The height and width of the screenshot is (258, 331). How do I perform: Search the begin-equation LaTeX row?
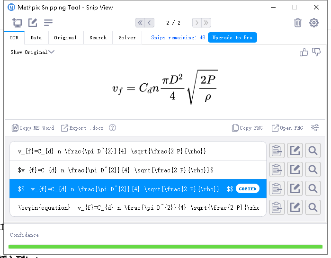[x=313, y=207]
